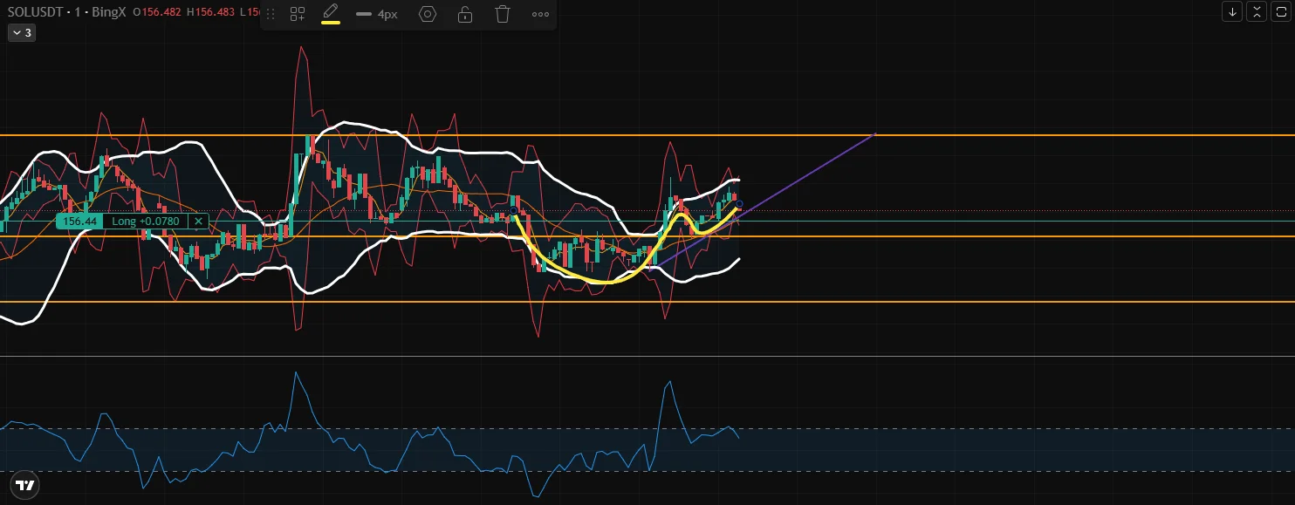Select the Long +0.0780 position label
Image resolution: width=1295 pixels, height=505 pixels.
click(145, 222)
